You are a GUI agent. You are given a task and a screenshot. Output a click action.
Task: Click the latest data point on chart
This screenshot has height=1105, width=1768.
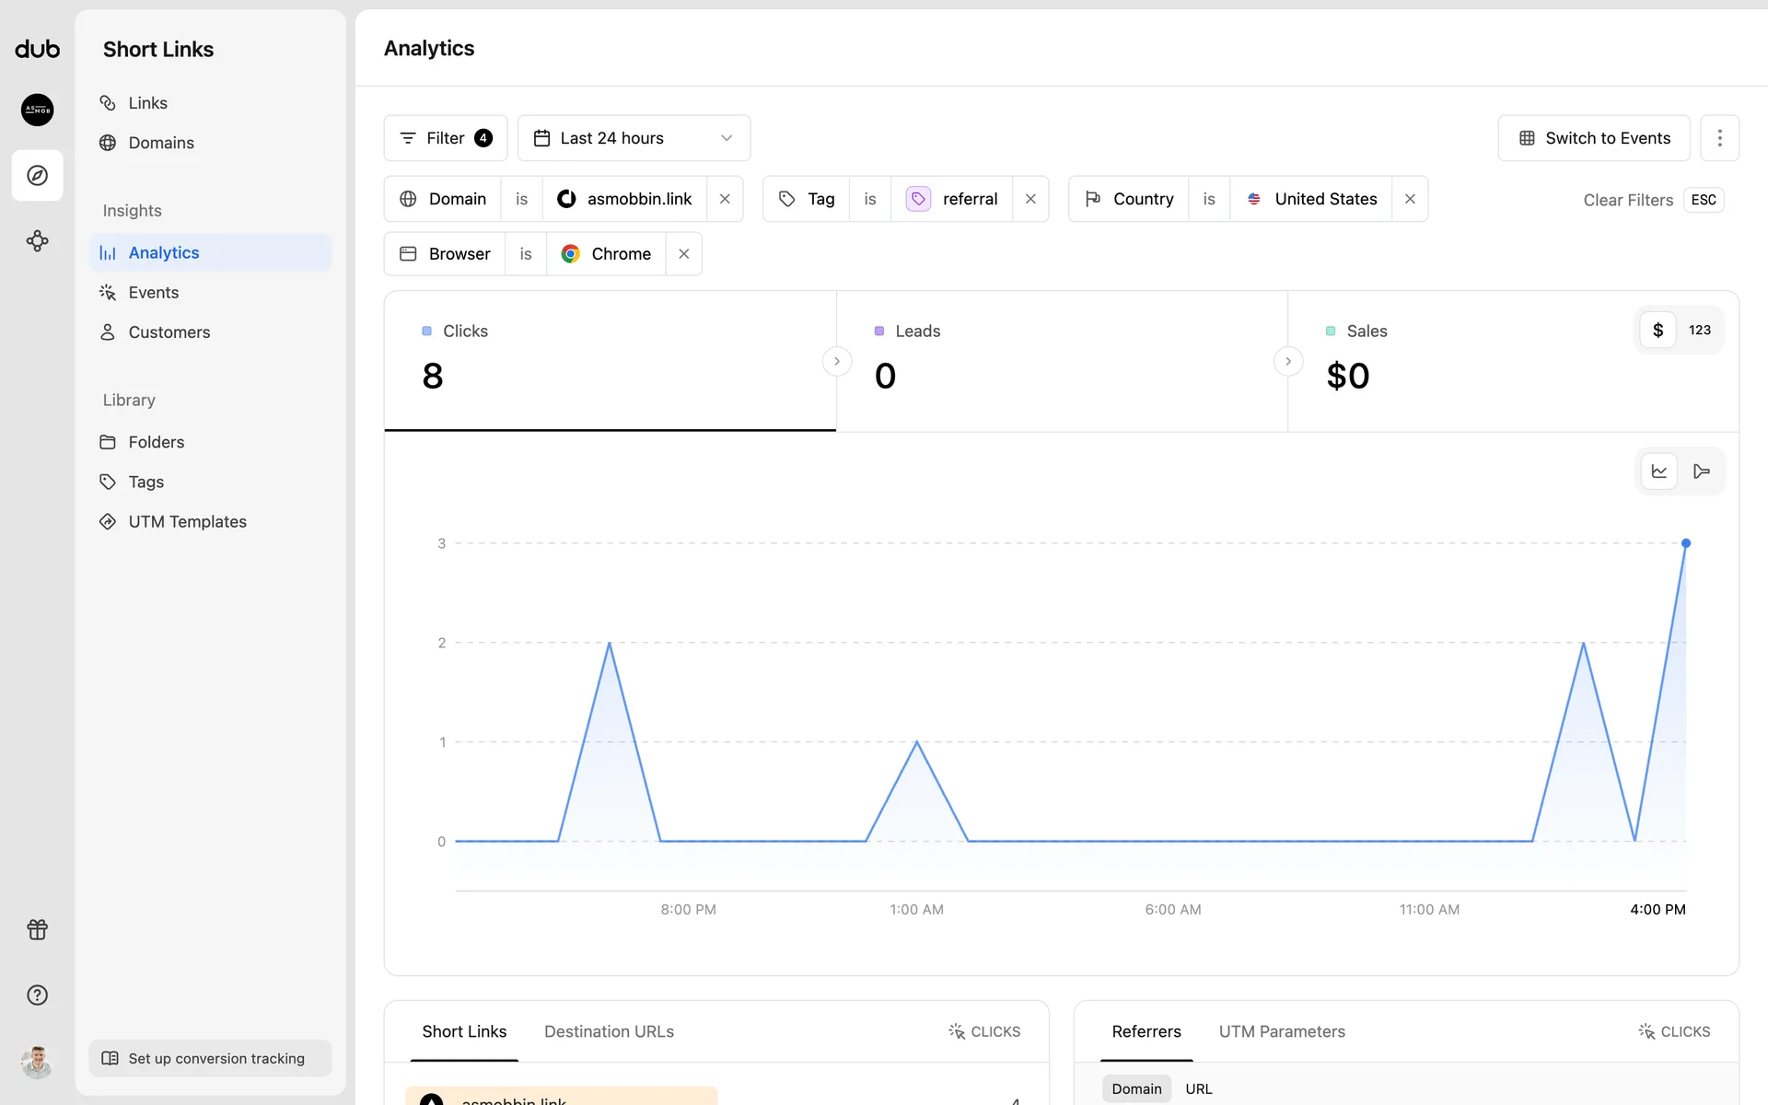pos(1685,543)
